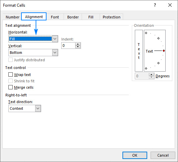Image resolution: width=178 pixels, height=162 pixels.
Task: Click the red diamond orientation marker
Action: tap(164, 51)
